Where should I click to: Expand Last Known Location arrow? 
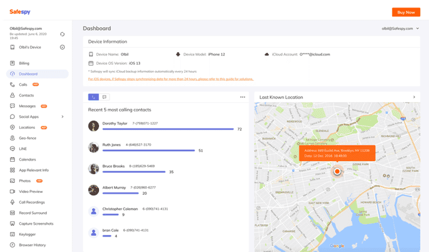point(414,97)
